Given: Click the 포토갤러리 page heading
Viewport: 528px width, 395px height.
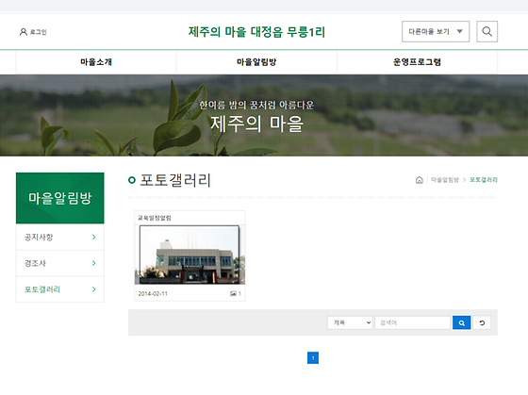Looking at the screenshot, I should pos(175,180).
